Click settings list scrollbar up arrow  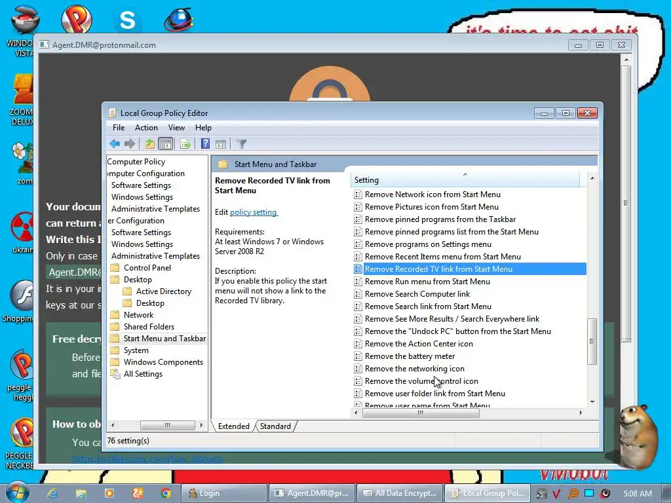pyautogui.click(x=592, y=178)
